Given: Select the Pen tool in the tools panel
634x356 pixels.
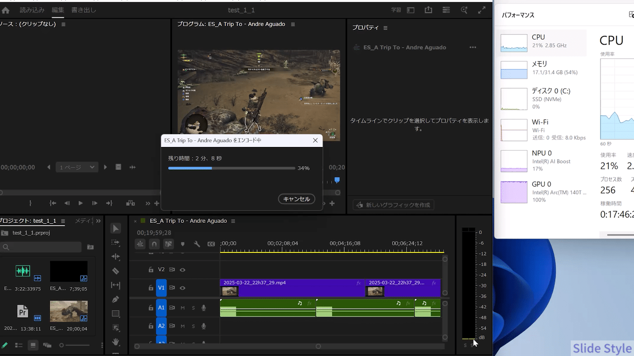Looking at the screenshot, I should coord(116,299).
